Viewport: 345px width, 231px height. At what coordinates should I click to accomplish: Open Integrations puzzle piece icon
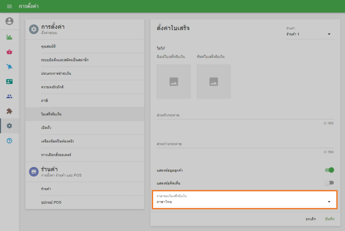(x=9, y=111)
